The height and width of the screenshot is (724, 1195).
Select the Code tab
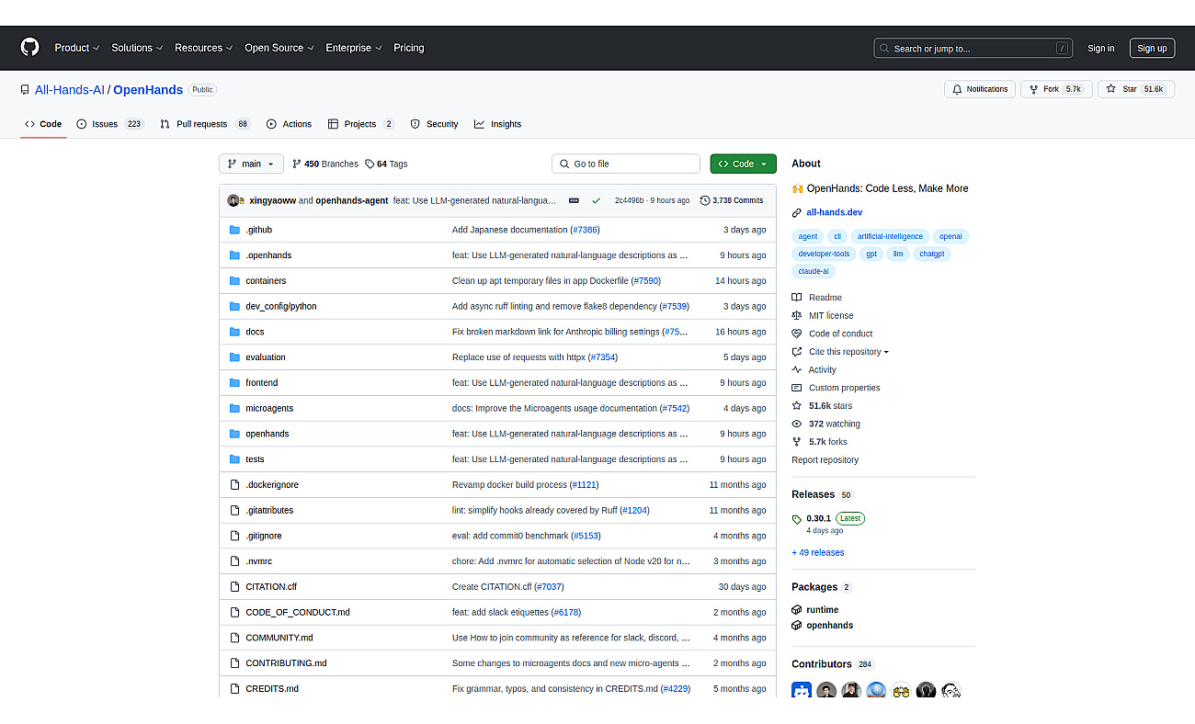point(43,124)
